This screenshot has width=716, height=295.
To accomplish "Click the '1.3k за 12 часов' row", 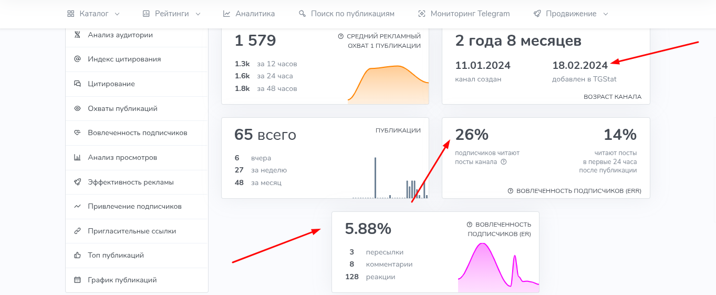I will [266, 64].
